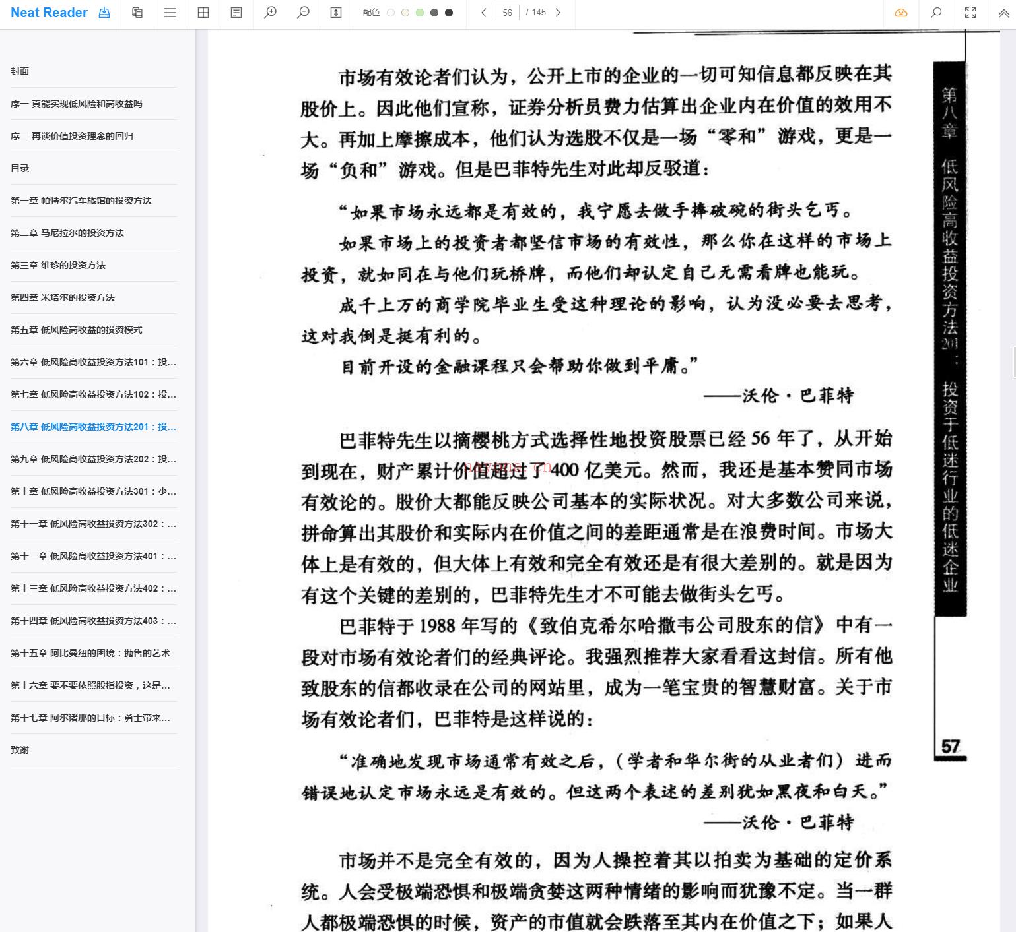Select the dark gray color theme swatch
The image size is (1016, 932).
[x=434, y=13]
